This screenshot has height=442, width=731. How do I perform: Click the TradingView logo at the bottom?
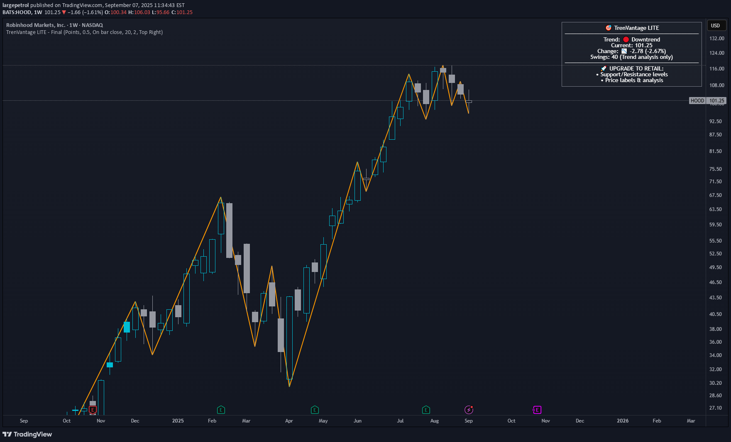coord(27,434)
